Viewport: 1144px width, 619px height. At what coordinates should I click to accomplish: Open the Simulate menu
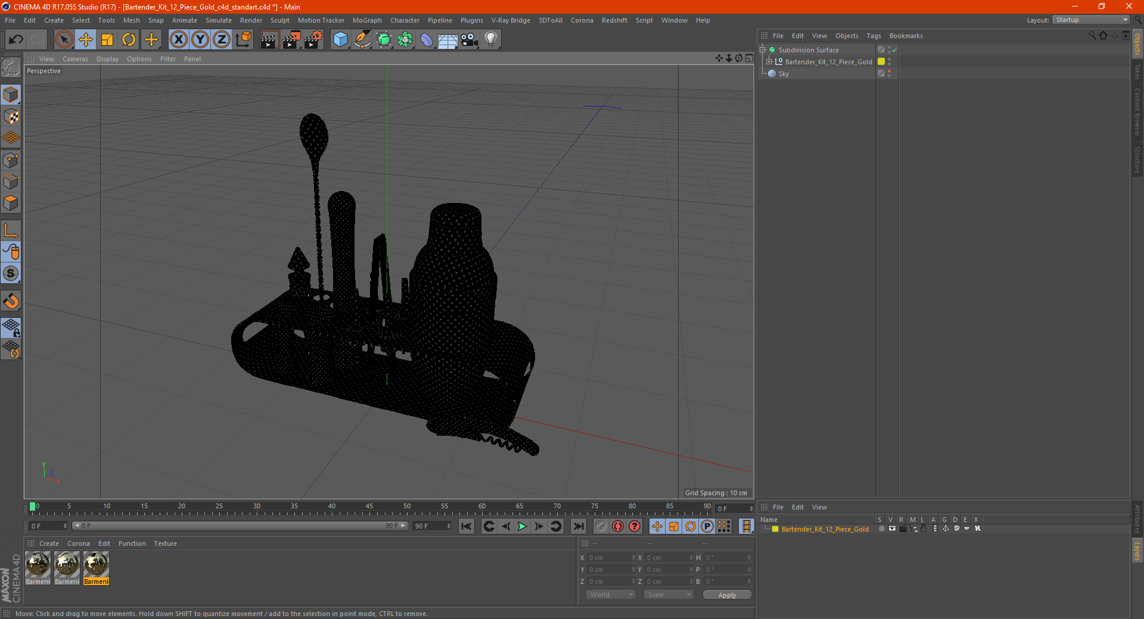pos(219,20)
